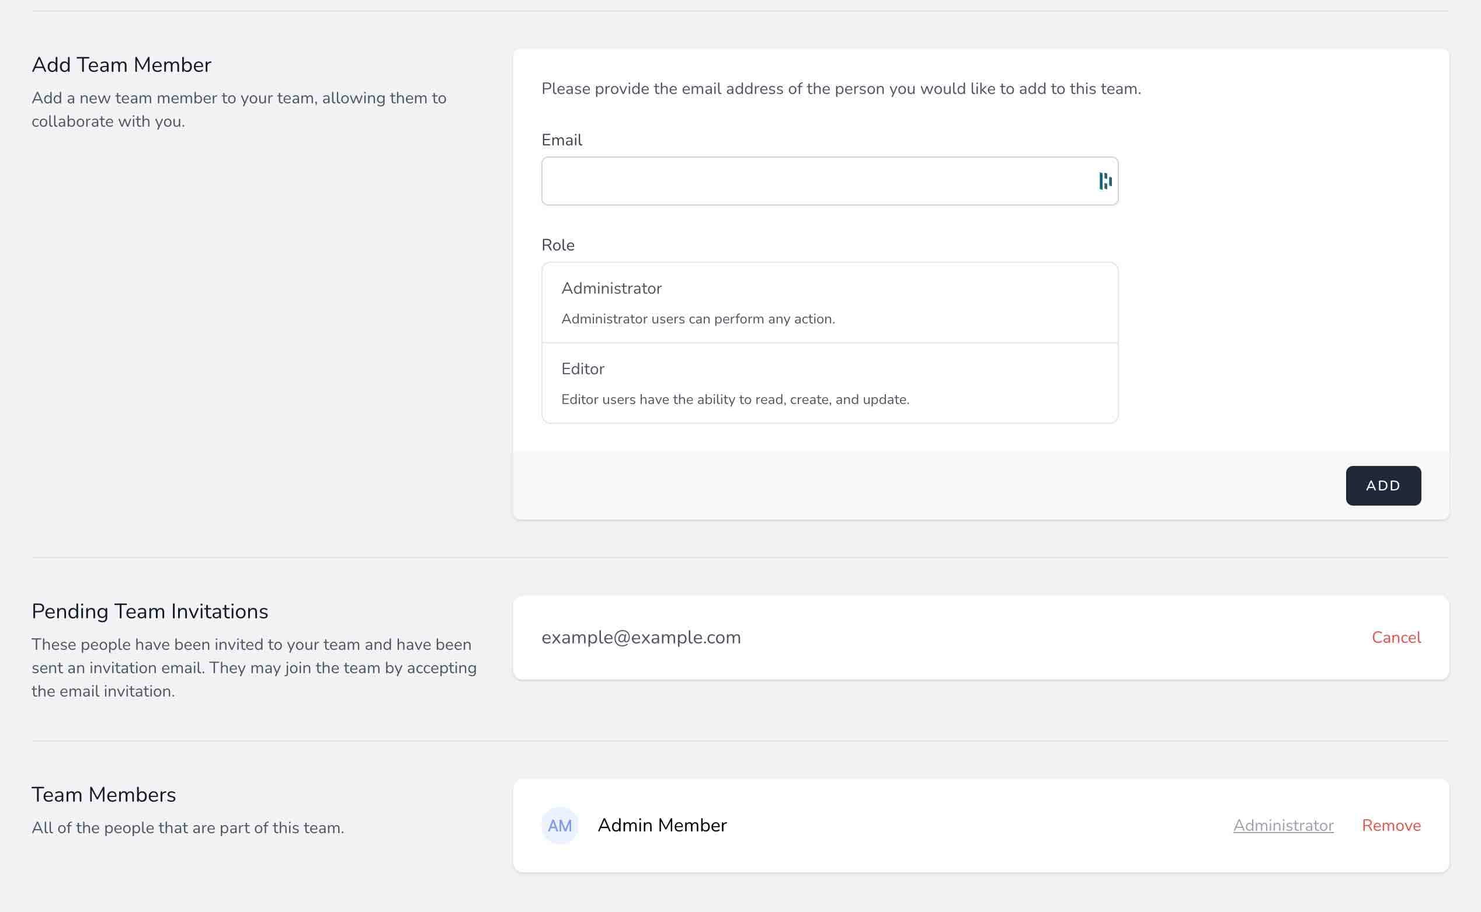This screenshot has height=912, width=1481.
Task: Select the pending invitation entry example@example.com
Action: pos(641,637)
